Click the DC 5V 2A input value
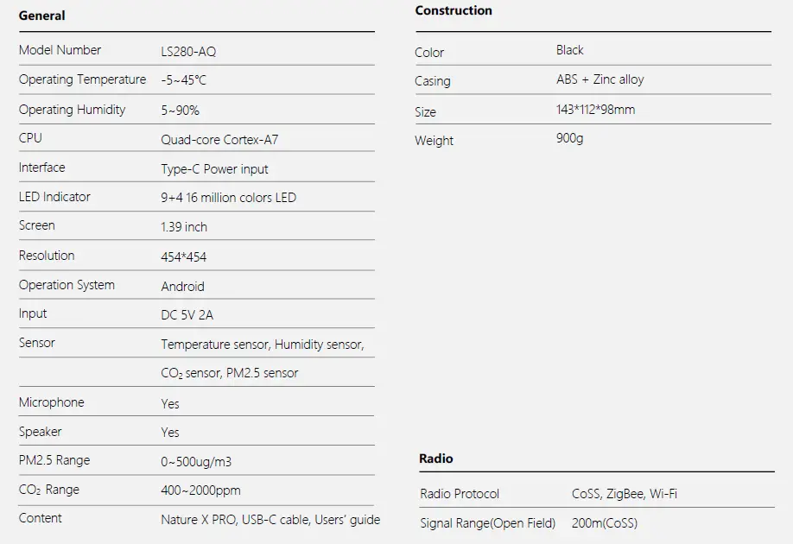 coord(187,315)
